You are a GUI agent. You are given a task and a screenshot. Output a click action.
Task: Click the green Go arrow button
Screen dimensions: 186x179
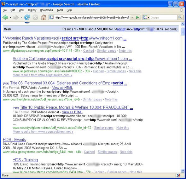pyautogui.click(x=137, y=18)
